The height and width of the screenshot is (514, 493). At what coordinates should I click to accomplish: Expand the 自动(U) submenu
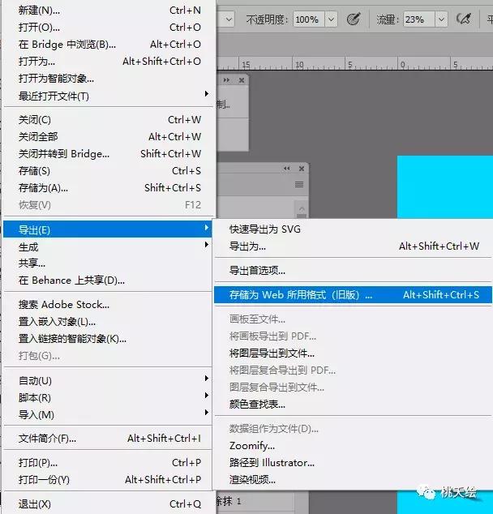(108, 380)
